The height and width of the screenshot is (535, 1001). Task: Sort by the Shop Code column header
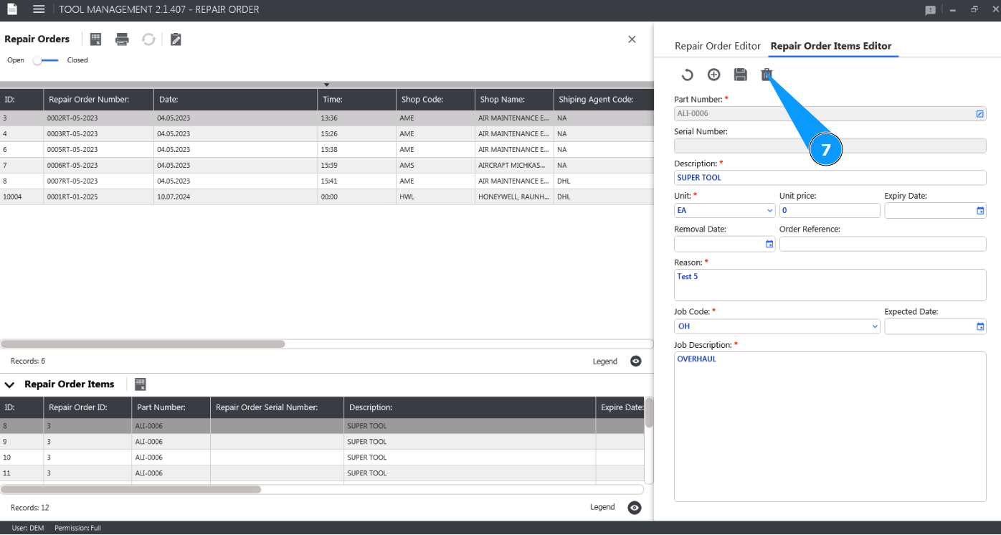(435, 100)
